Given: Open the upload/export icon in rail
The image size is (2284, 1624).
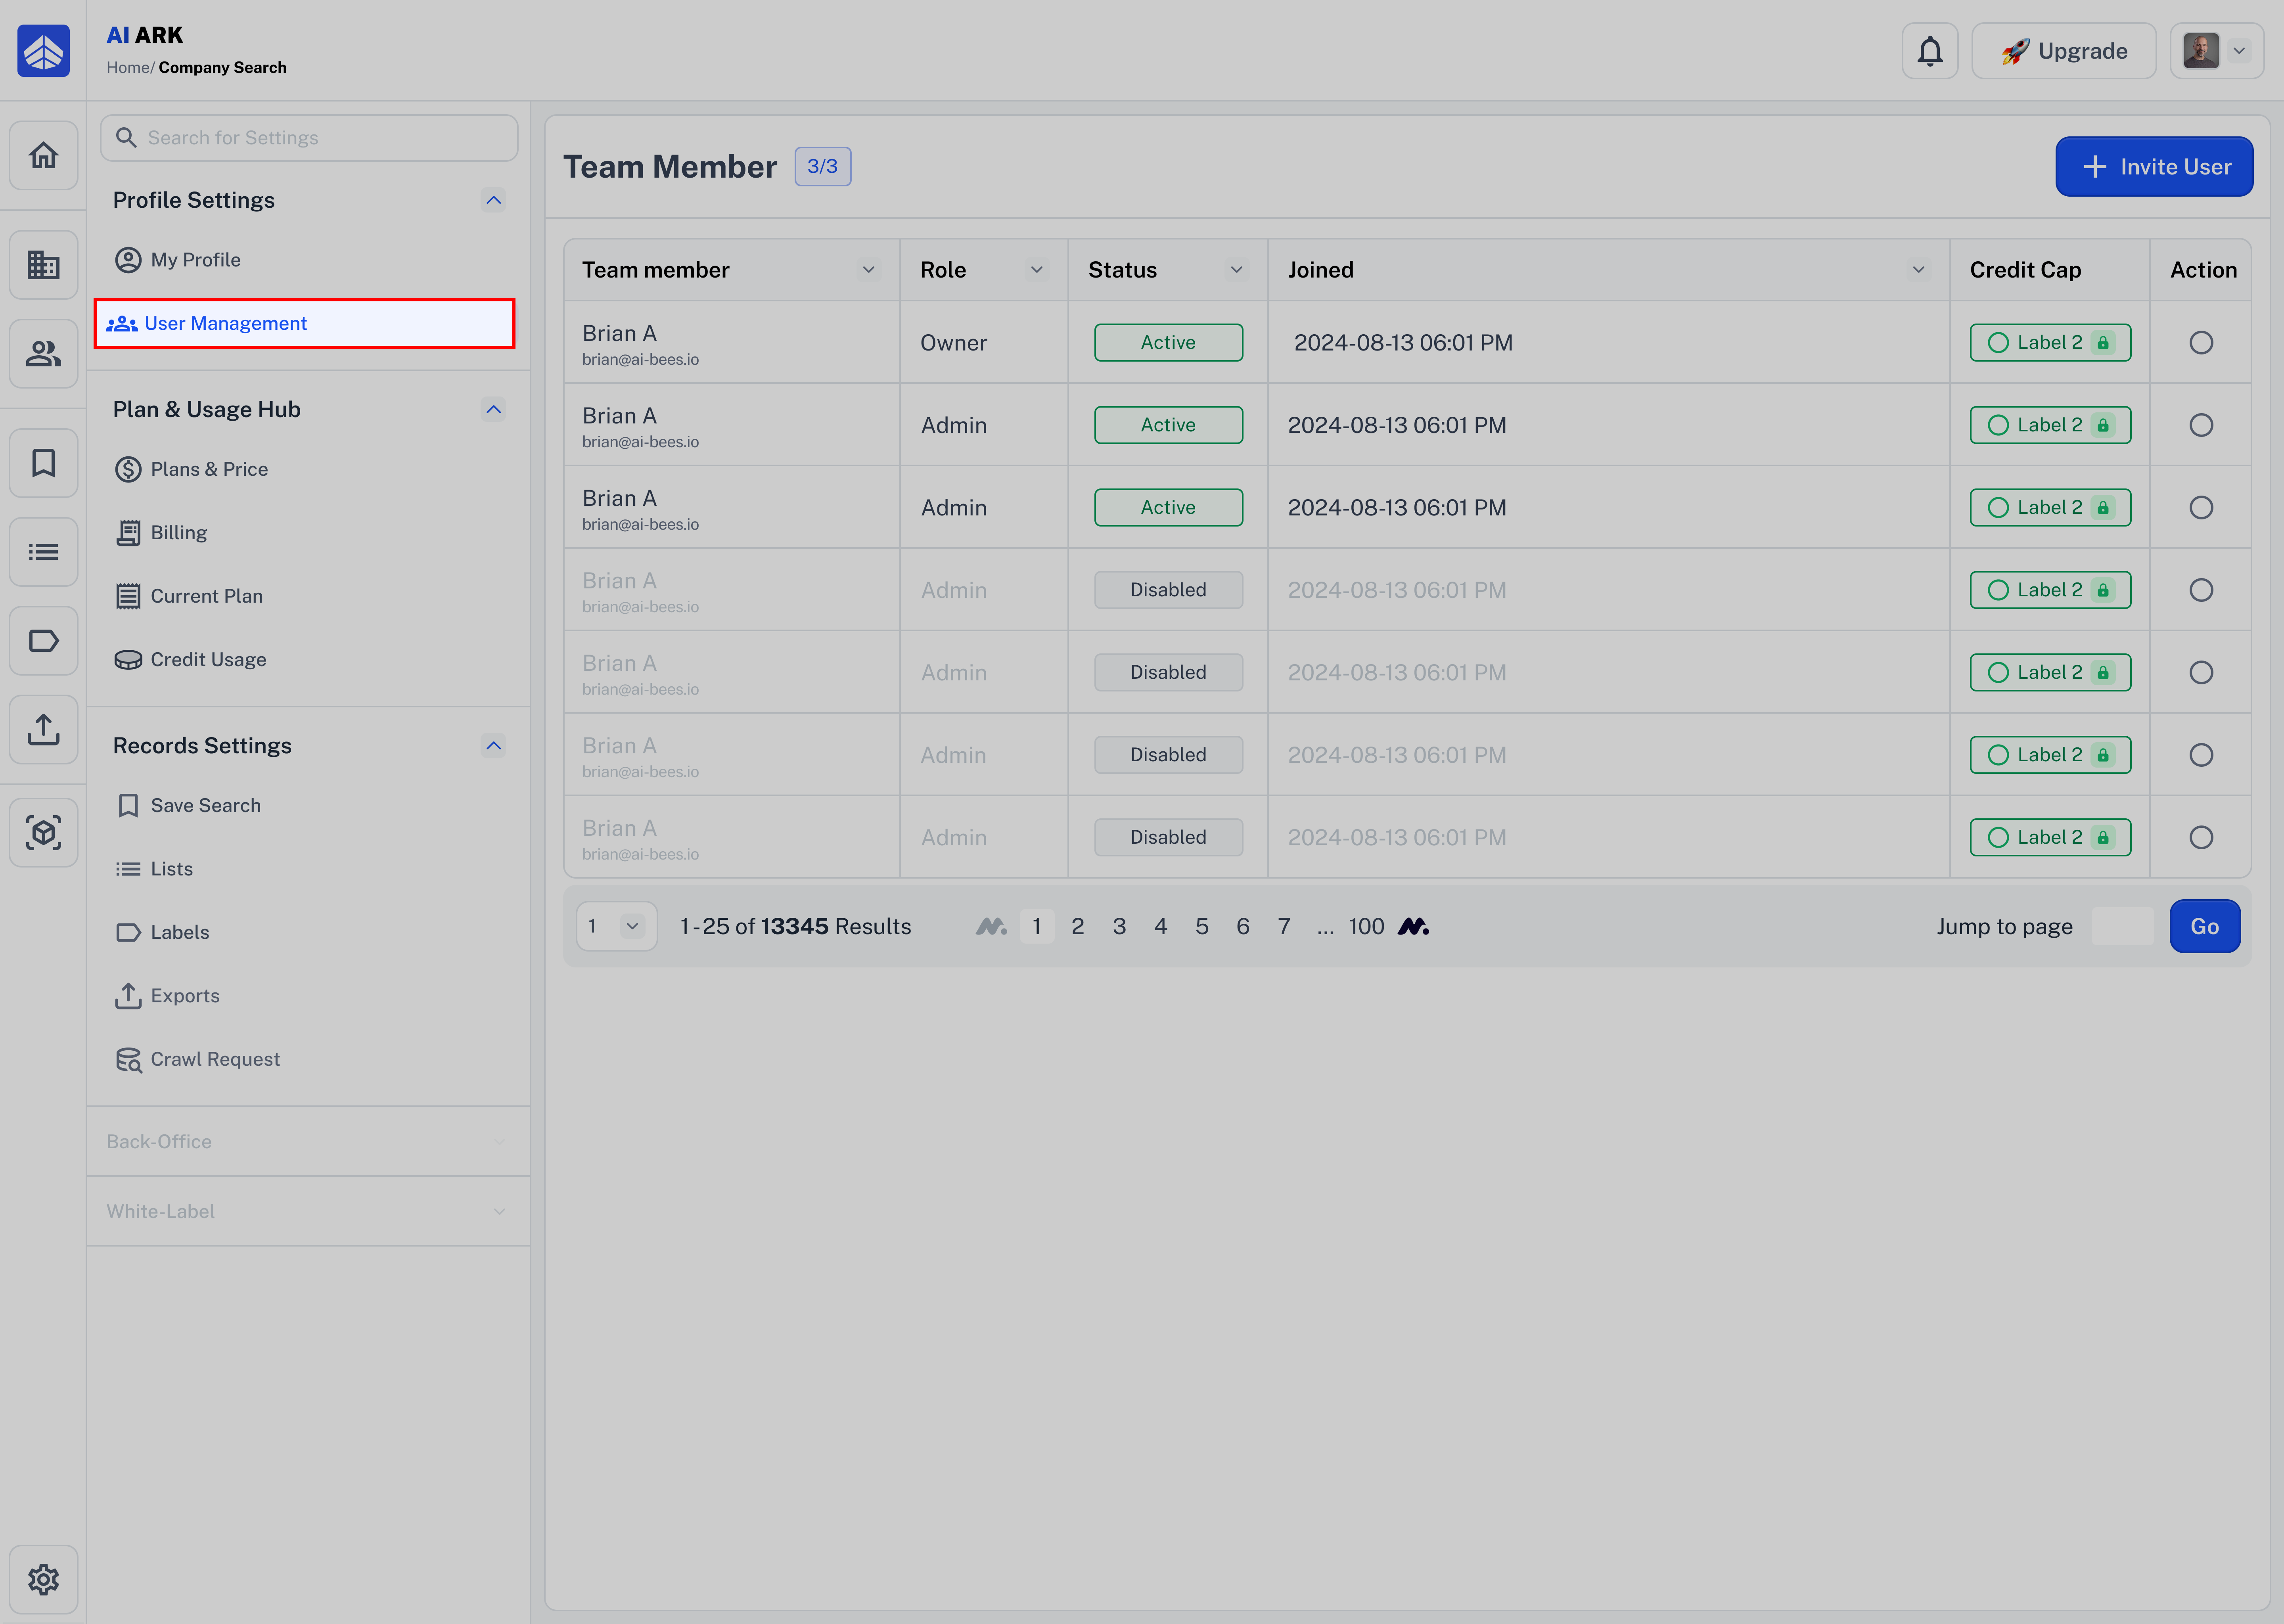Looking at the screenshot, I should point(43,730).
